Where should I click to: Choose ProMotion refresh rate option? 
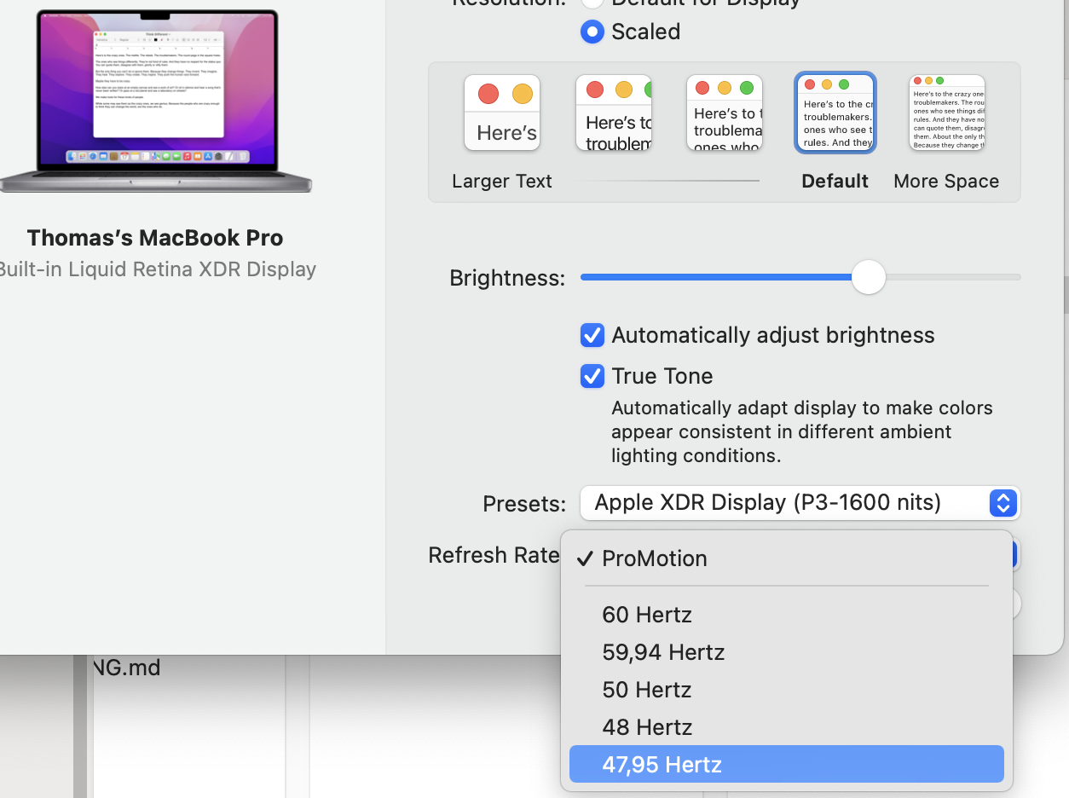[655, 558]
